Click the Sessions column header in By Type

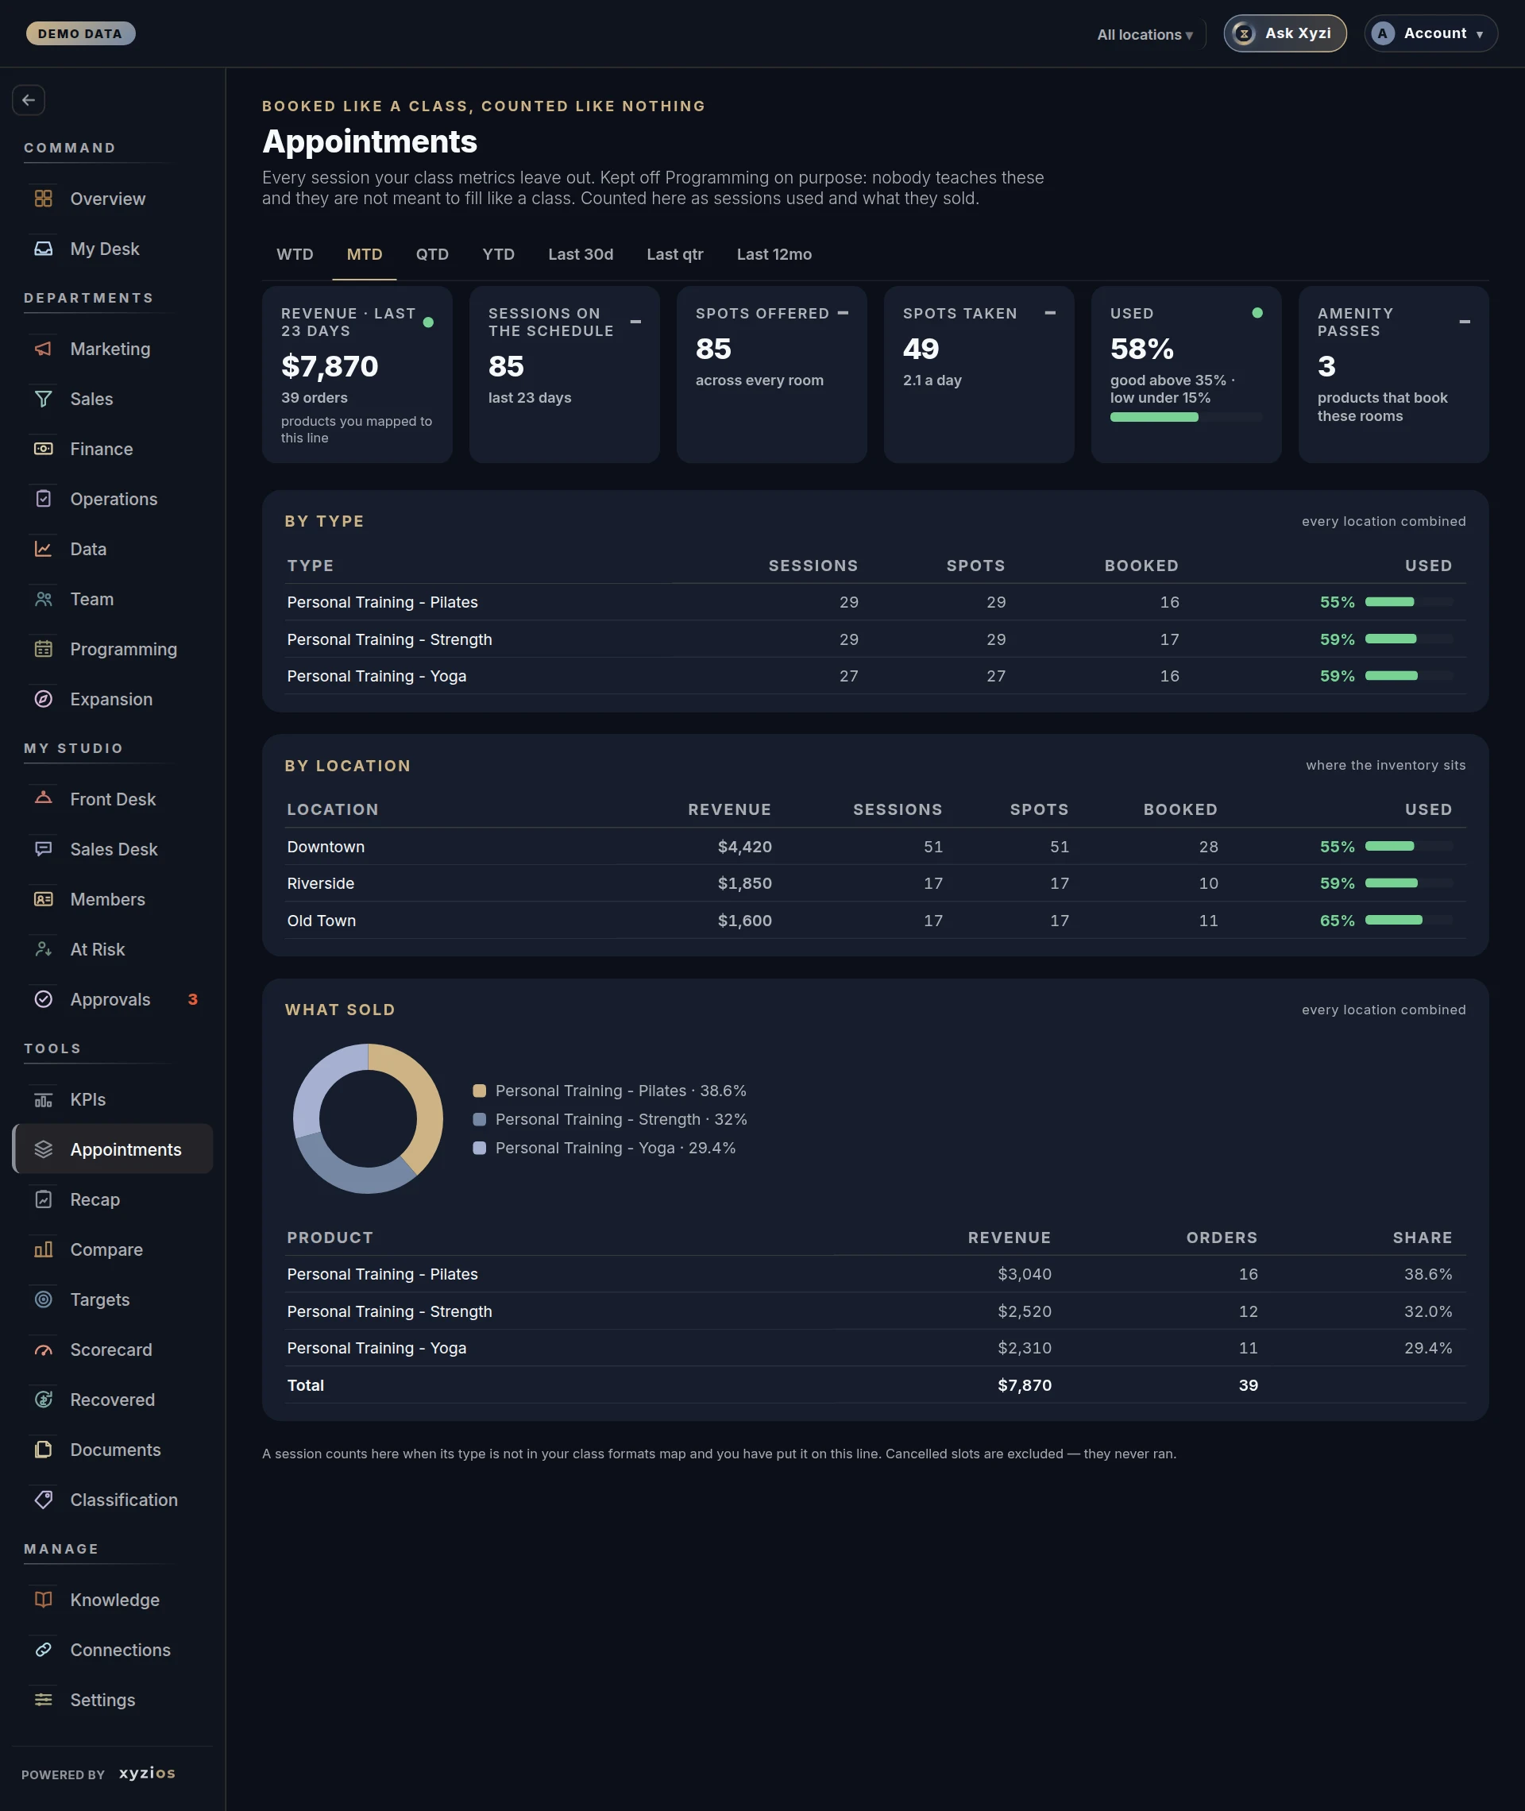click(813, 566)
